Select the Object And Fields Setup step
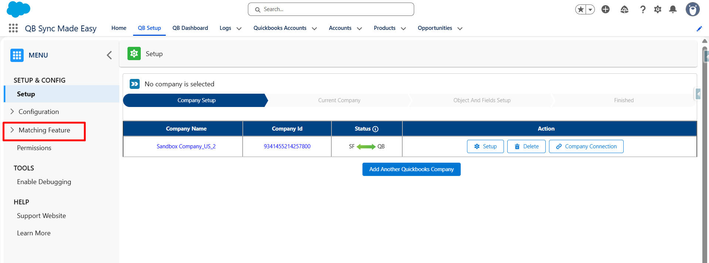The height and width of the screenshot is (263, 709). (x=482, y=100)
